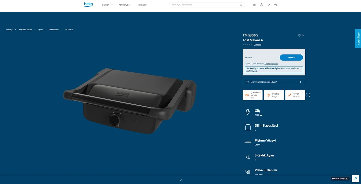Click the toast machine product image
361x184 pixels.
point(130,101)
